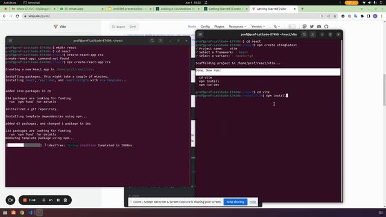The height and width of the screenshot is (217, 386).
Task: Delete the Loom recording with trash icon
Action: tap(65, 200)
